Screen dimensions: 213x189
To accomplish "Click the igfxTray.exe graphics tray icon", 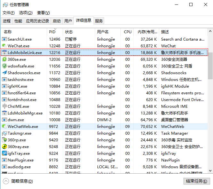I will pos(4,153).
